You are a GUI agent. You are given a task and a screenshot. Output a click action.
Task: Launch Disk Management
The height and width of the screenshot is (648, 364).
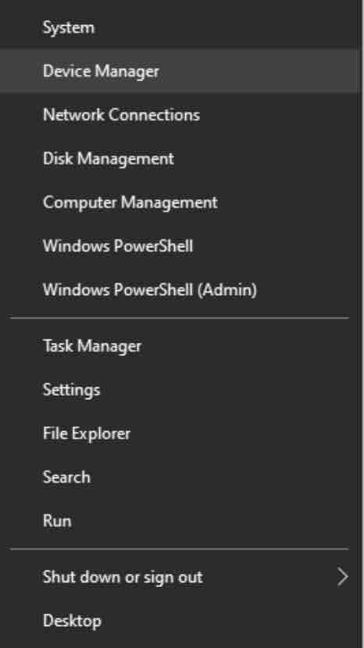tap(180, 159)
